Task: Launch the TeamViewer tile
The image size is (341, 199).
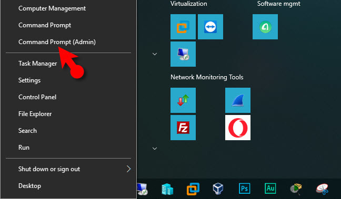Action: point(210,27)
